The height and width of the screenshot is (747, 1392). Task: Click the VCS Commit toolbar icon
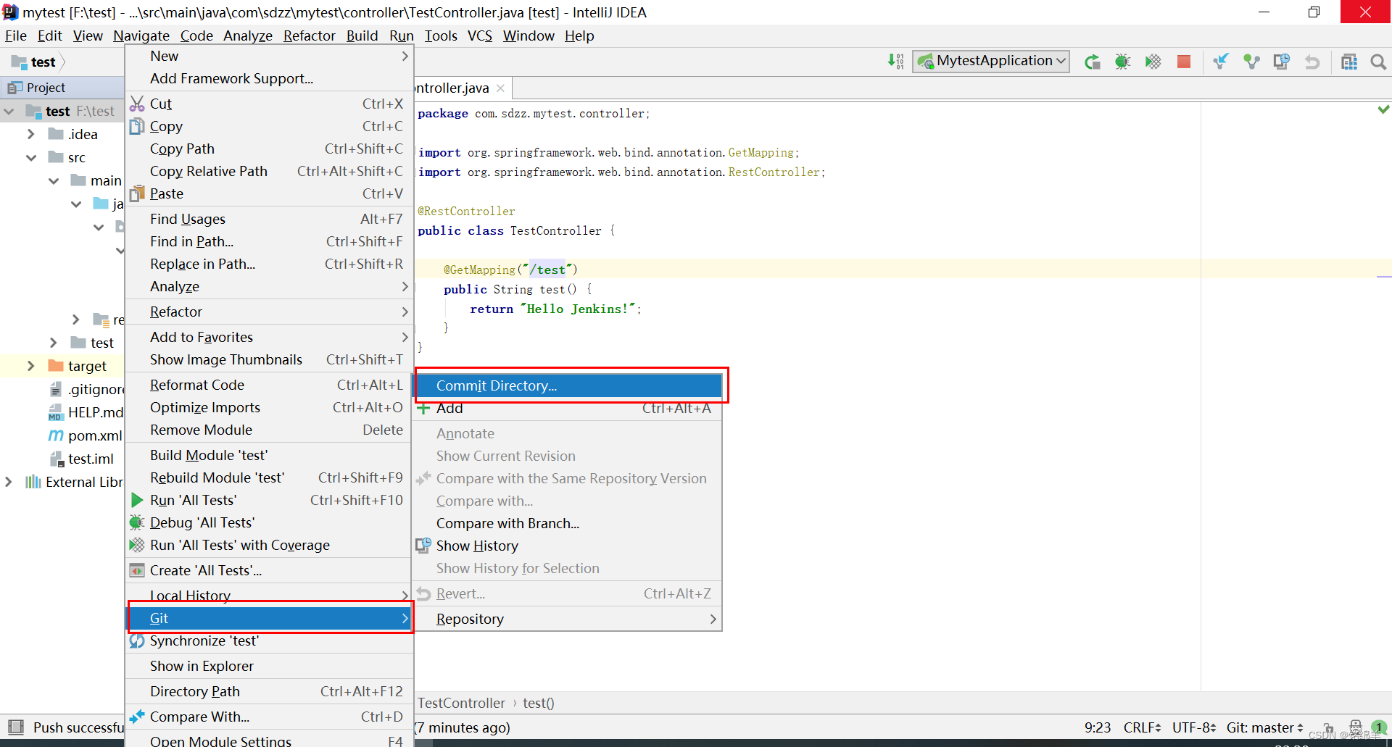pos(1251,62)
